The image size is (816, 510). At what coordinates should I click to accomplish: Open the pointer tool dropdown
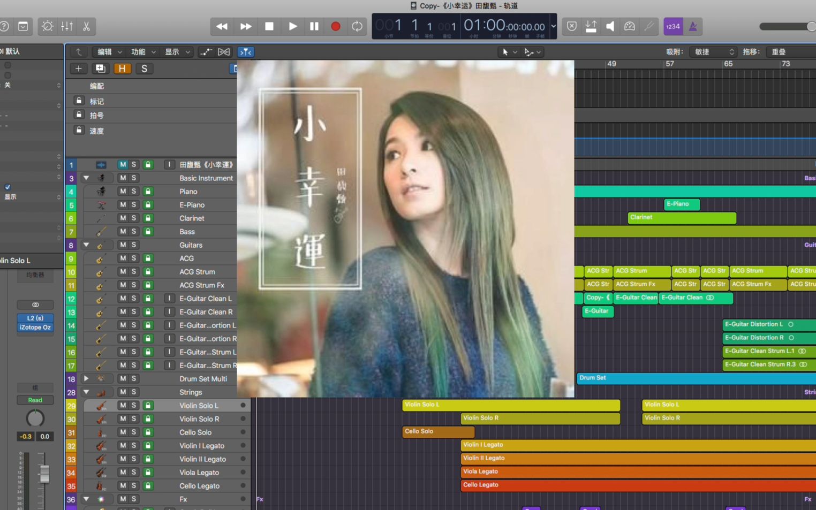click(509, 52)
